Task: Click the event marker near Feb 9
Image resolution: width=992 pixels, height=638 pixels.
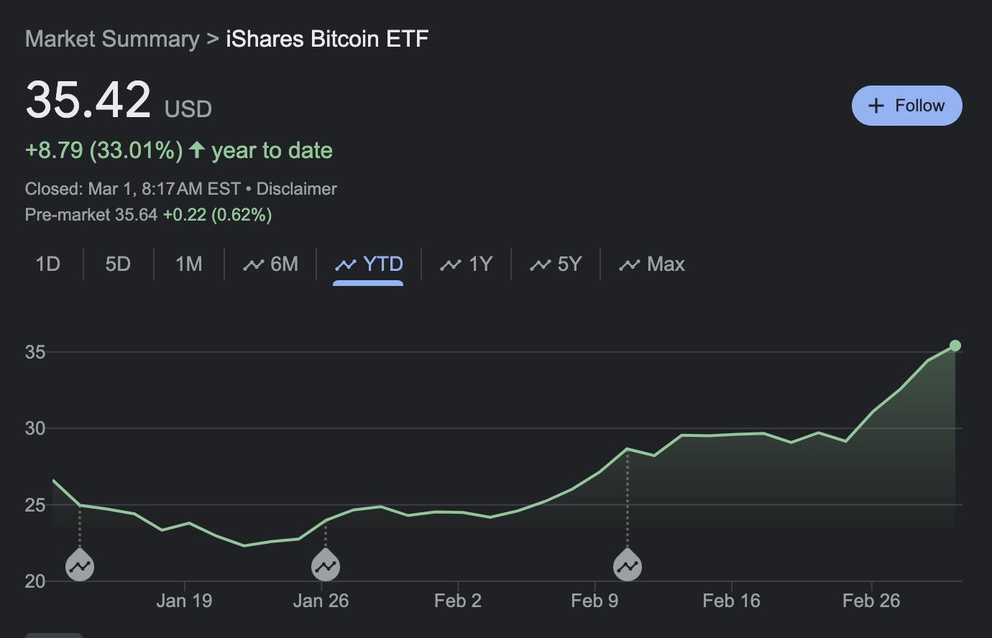Action: click(628, 566)
